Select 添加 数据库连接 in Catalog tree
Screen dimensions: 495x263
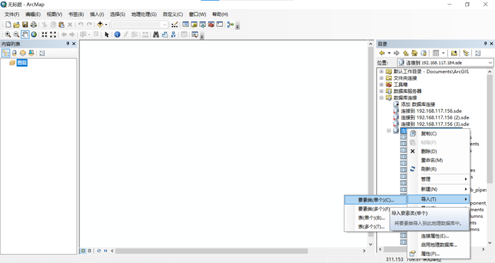pyautogui.click(x=418, y=104)
